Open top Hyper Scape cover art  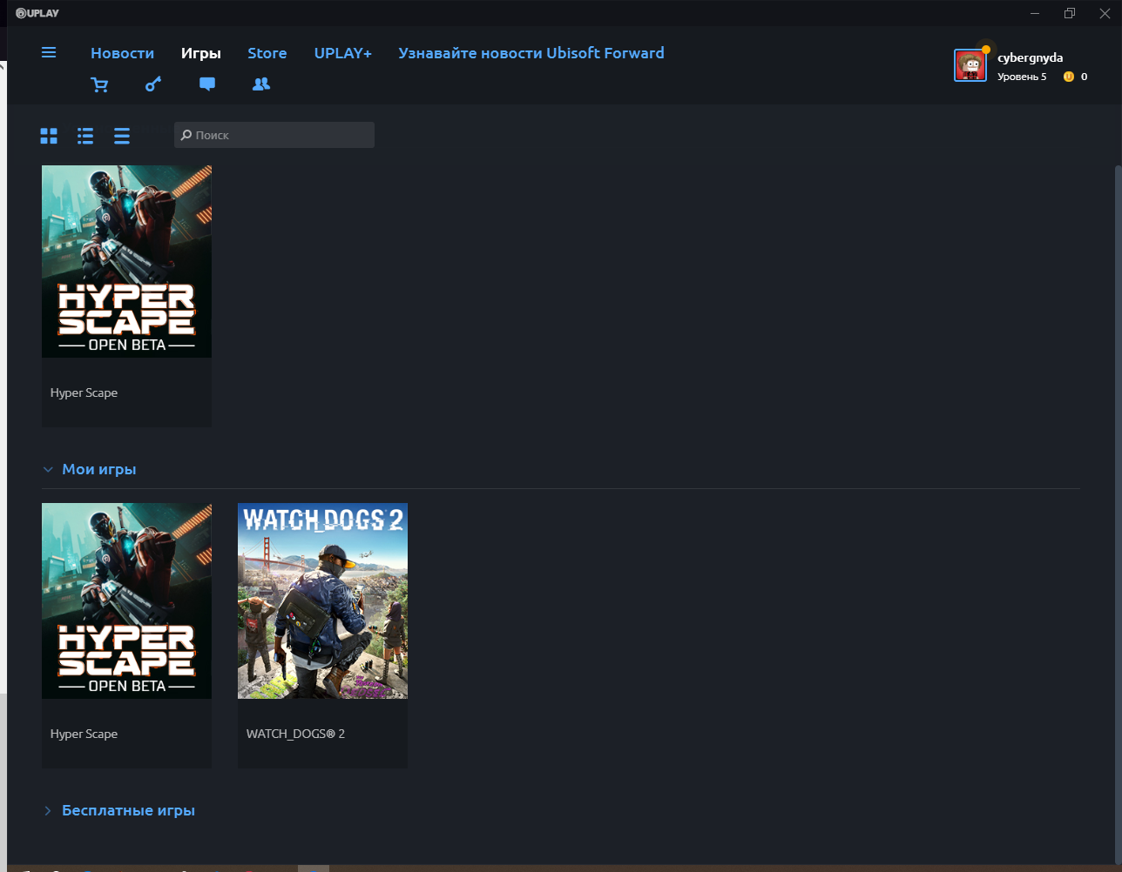coord(126,261)
